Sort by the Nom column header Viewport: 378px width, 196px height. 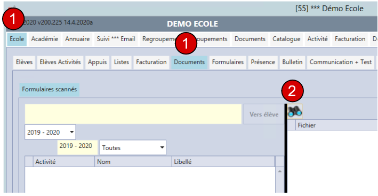133,161
